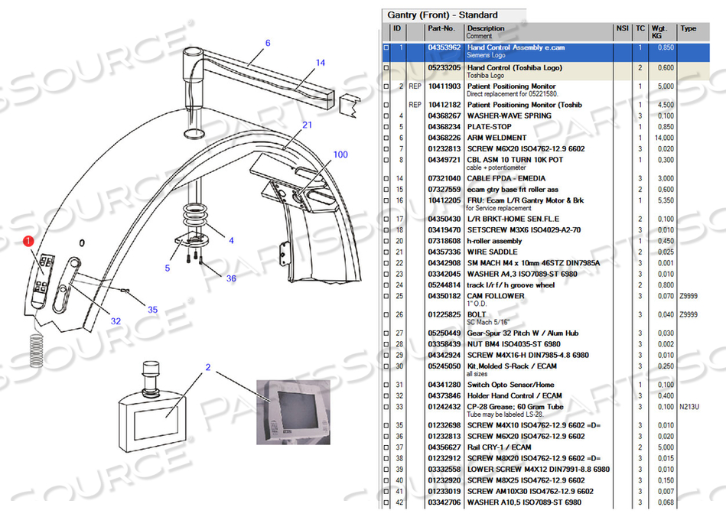The width and height of the screenshot is (726, 517).
Task: Click callout number 100 on the diagram
Action: coord(340,154)
